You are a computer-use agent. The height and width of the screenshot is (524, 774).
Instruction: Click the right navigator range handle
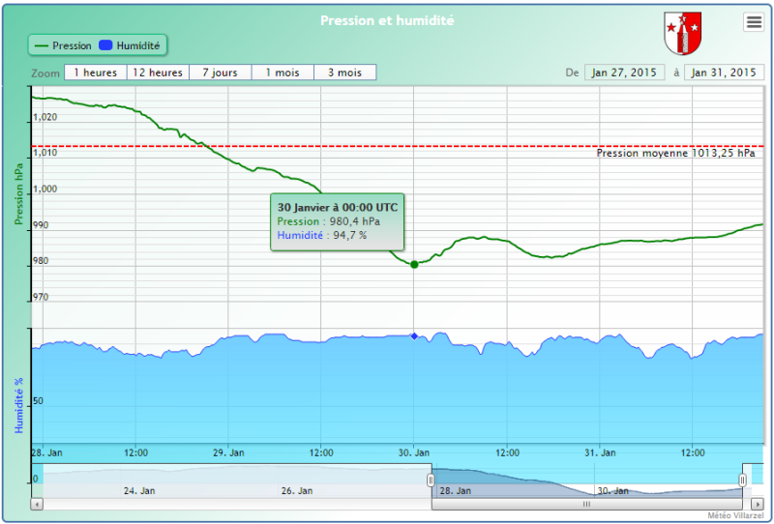[x=743, y=480]
